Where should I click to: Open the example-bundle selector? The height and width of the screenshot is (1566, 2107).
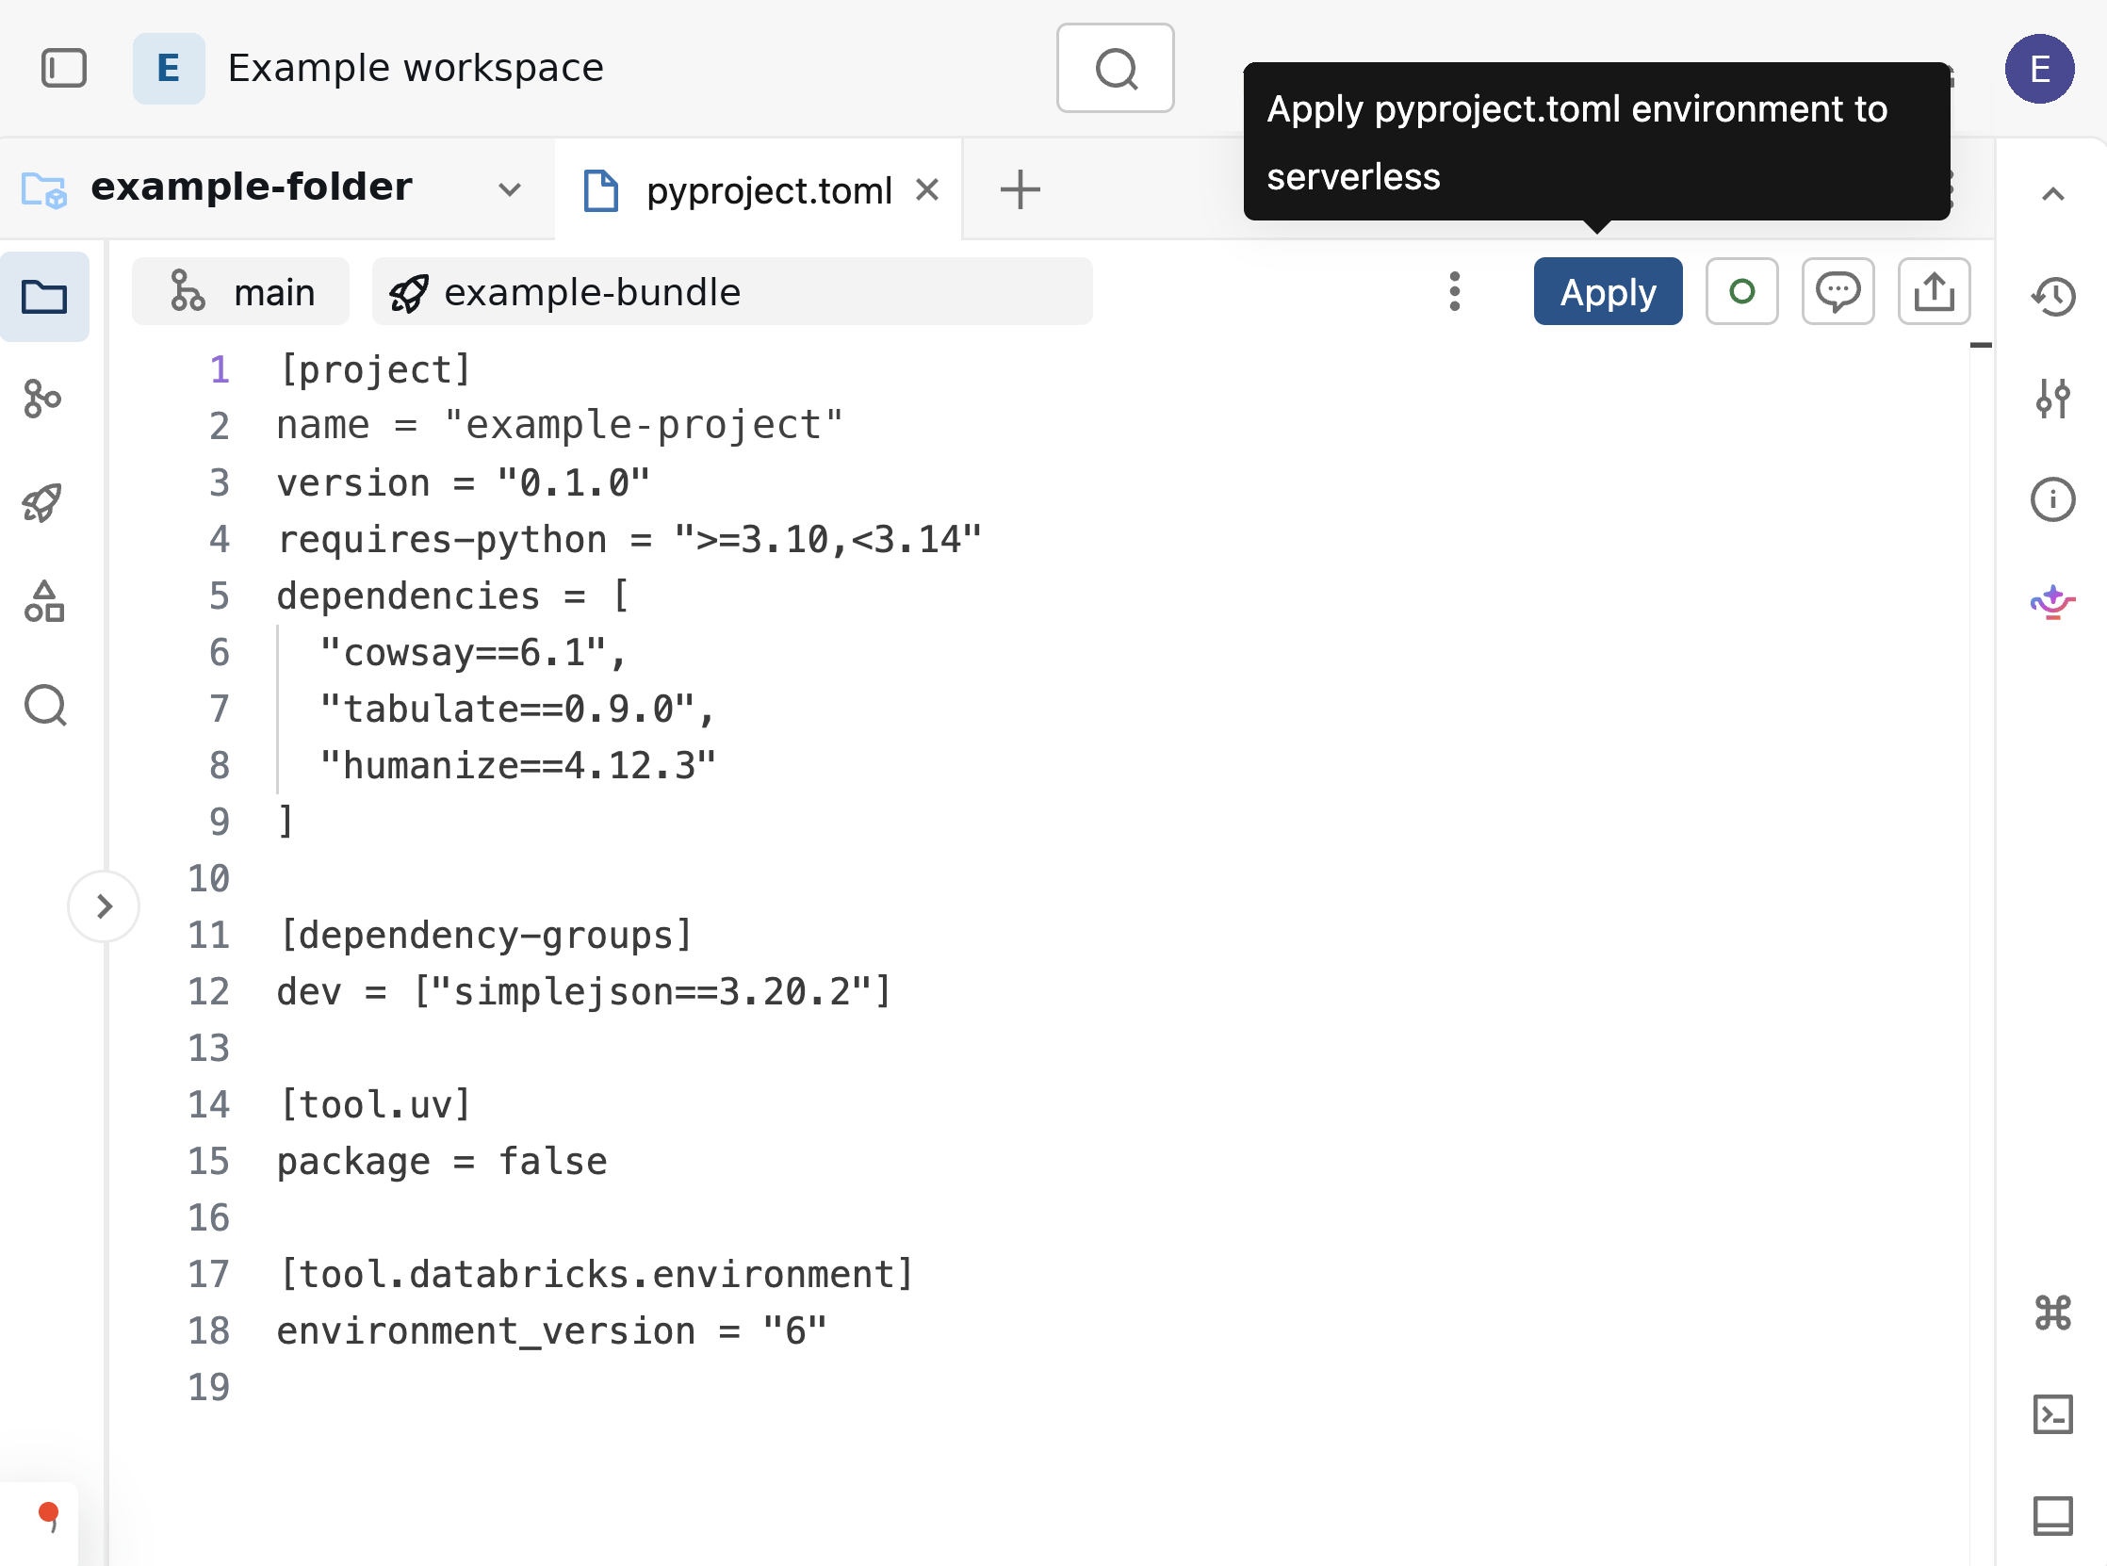732,291
